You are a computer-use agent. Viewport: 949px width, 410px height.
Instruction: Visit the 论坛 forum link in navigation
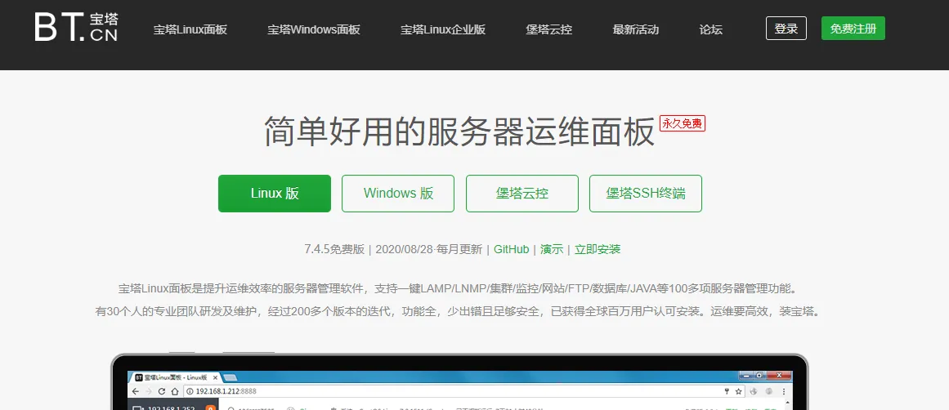click(711, 29)
